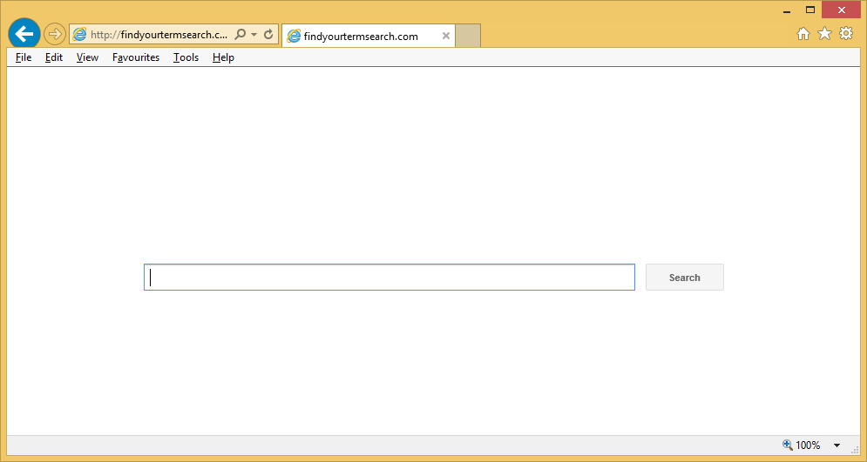Close the findyourtermsearch.com tab

pyautogui.click(x=446, y=37)
